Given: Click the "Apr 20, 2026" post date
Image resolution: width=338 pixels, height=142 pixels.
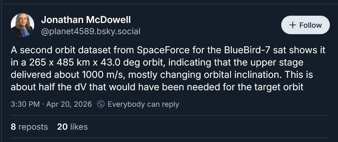Looking at the screenshot, I should click(69, 104).
